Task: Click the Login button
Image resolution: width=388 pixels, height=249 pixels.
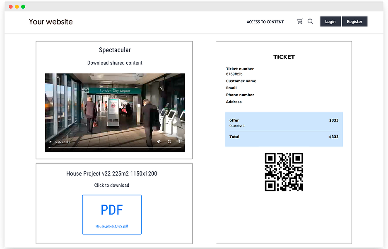Action: 330,22
